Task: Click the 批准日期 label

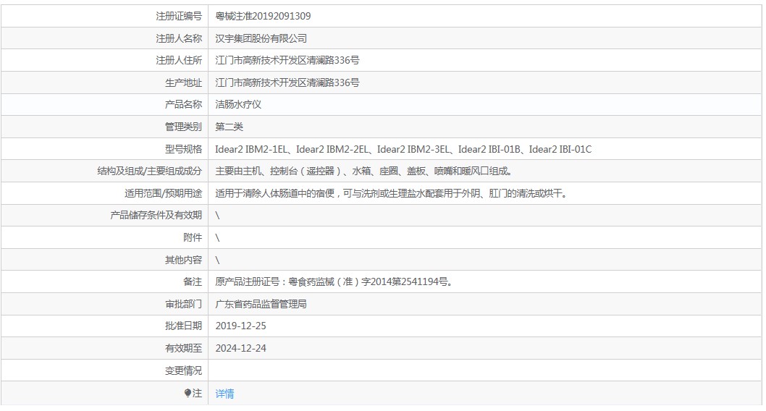Action: [x=183, y=326]
